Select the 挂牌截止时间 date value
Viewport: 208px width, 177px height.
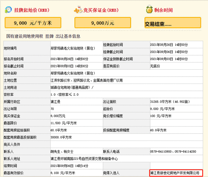(169, 52)
